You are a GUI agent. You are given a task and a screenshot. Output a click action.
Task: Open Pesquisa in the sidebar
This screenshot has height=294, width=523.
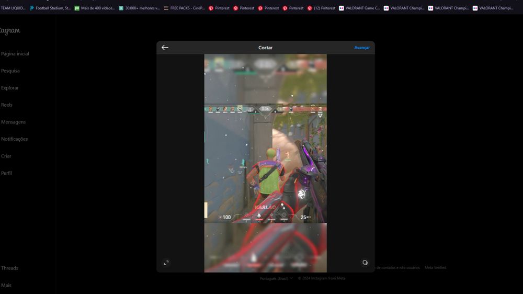click(10, 71)
